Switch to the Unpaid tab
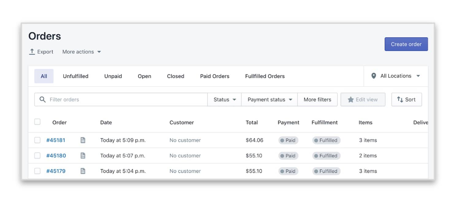Screen dimensions: 454x209 pos(113,76)
